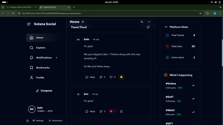Open the browser extensions puzzle icon
Viewport: 223px width, 125px height.
pos(208,13)
